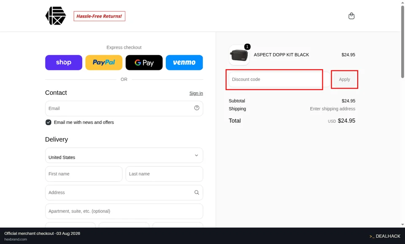Click the hexbrand.com text in footer
Viewport: 405px width, 244px height.
click(16, 239)
